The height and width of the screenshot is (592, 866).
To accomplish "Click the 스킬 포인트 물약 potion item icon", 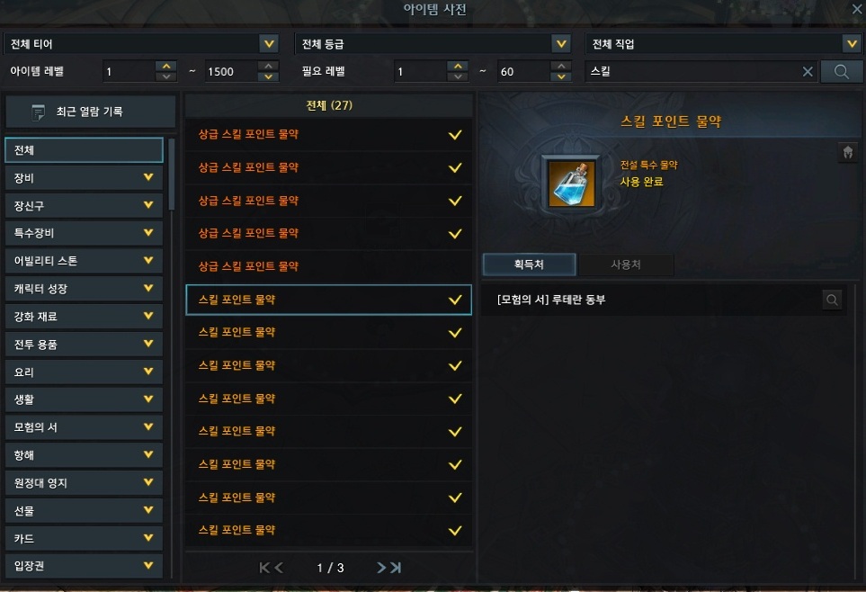I will (572, 183).
